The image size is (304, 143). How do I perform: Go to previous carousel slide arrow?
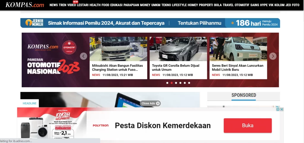pos(83,56)
